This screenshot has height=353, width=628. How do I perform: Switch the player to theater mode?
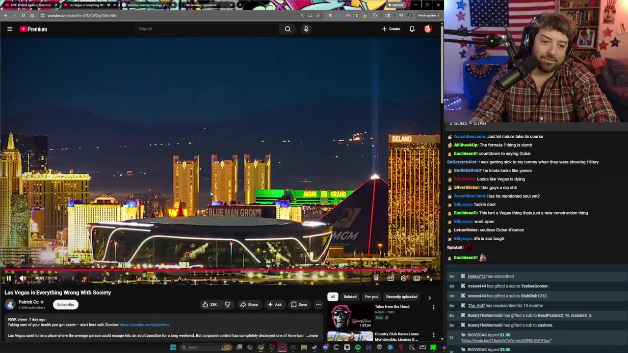click(417, 278)
